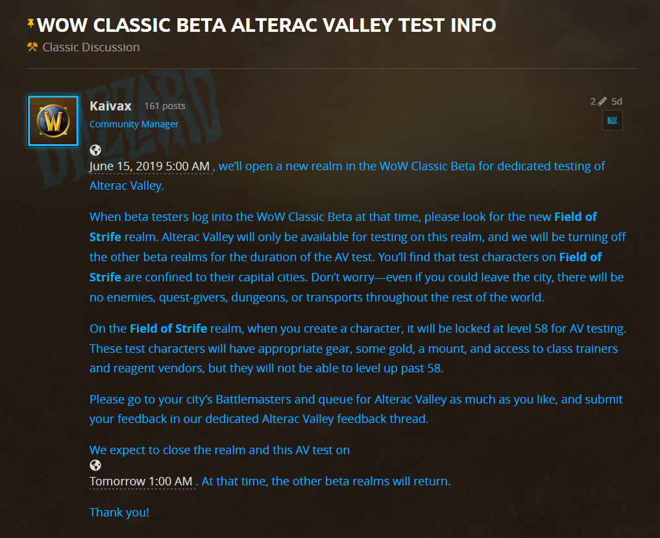
Task: Click the 5d post timestamp
Action: (x=617, y=101)
